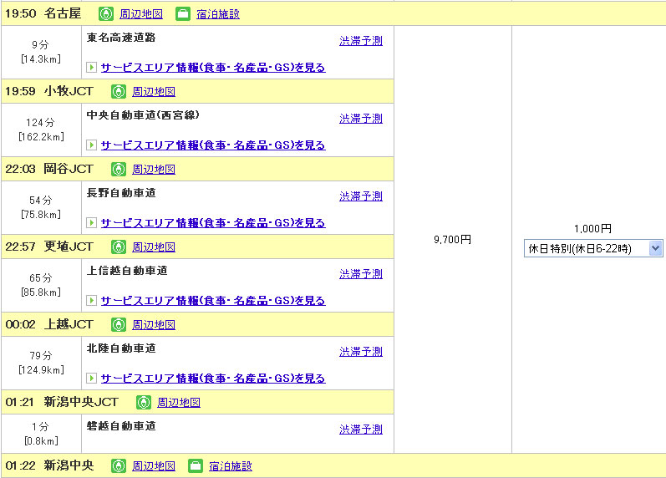Open service area info link for 中央自動車道(西宮線)
This screenshot has width=666, height=478.
point(213,145)
